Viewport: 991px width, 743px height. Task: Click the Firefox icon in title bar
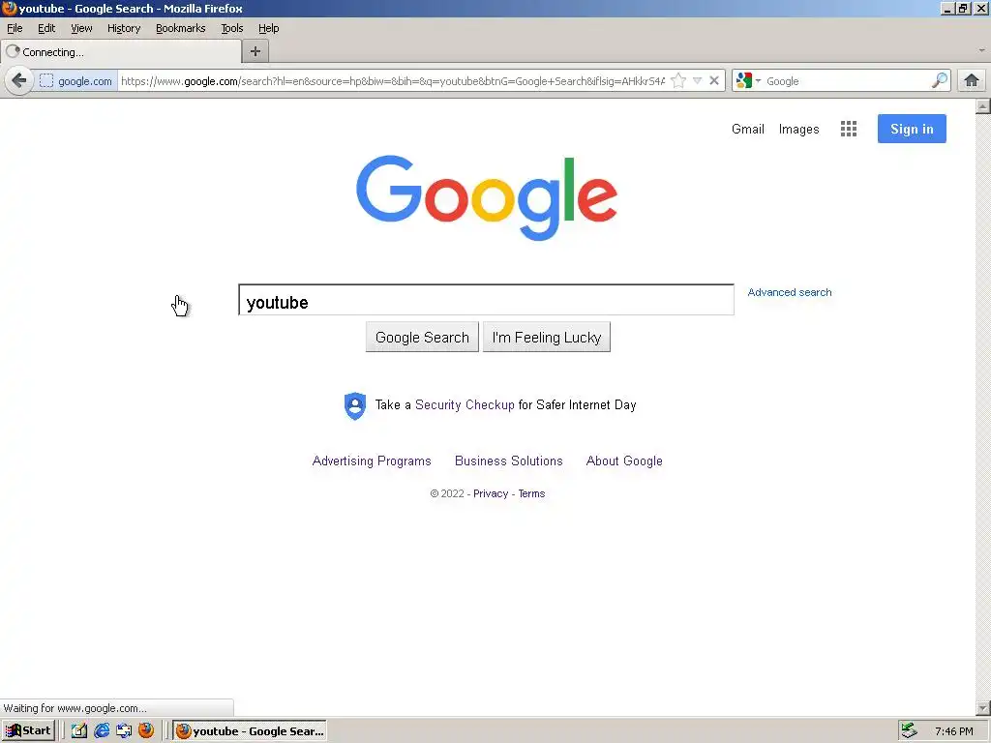click(x=9, y=8)
